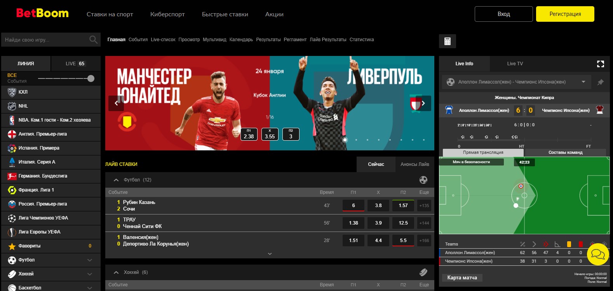
Task: Open Составы команд tab
Action: pos(565,152)
